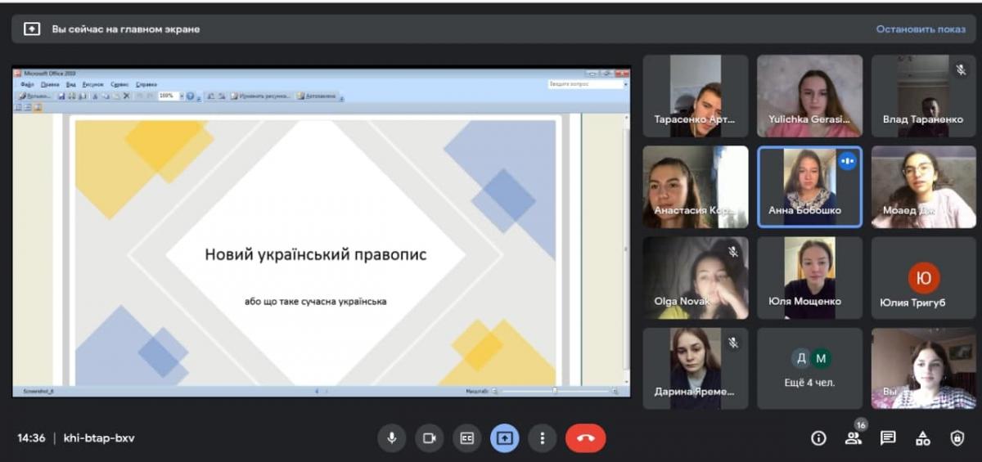Select Анна Бобошко speaking tile
This screenshot has width=982, height=462.
click(809, 186)
